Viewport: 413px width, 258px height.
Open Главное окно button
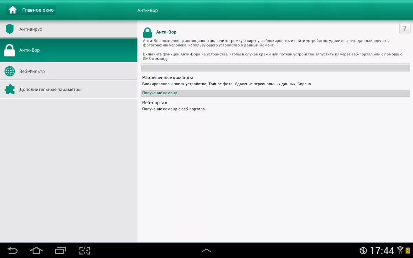click(31, 10)
